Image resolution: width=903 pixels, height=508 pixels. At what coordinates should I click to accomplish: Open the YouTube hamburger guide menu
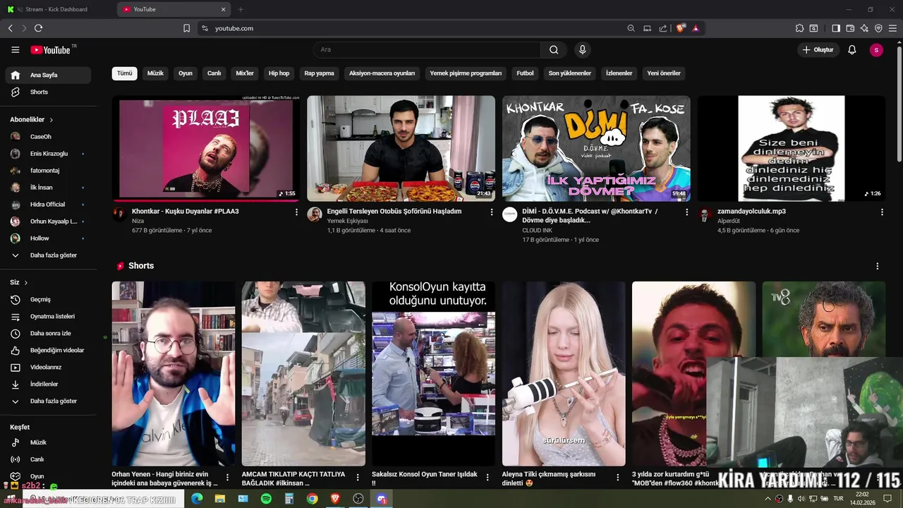(x=15, y=49)
